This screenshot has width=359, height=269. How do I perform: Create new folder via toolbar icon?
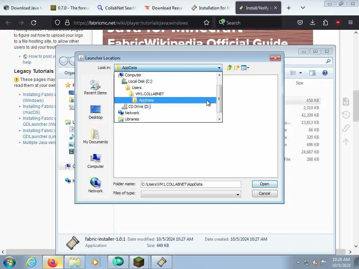(237, 68)
